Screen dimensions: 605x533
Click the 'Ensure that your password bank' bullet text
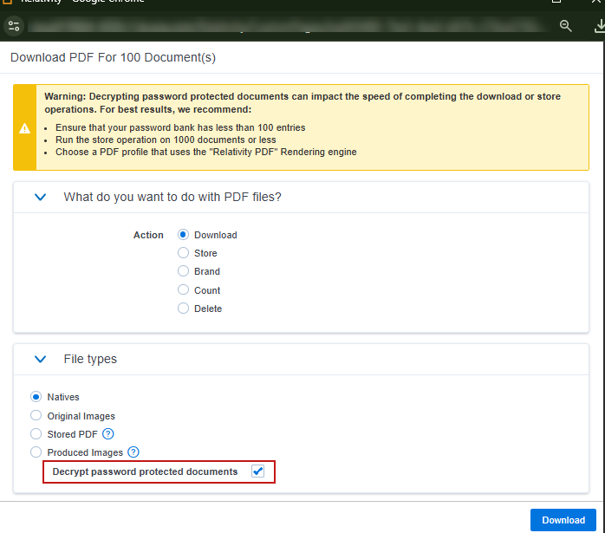[180, 127]
